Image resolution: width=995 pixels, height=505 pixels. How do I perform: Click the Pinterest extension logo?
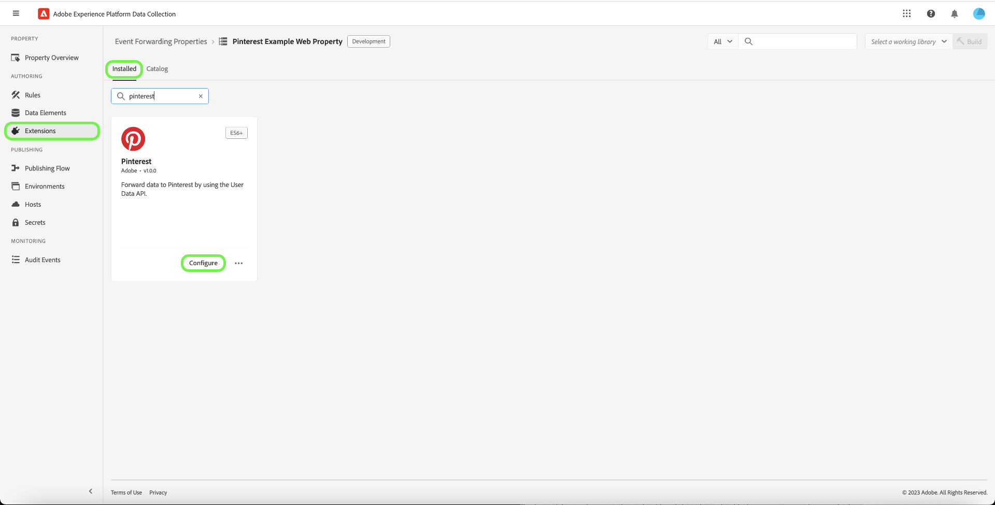(133, 139)
